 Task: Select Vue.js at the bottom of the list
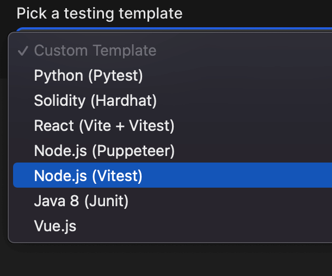coord(55,226)
